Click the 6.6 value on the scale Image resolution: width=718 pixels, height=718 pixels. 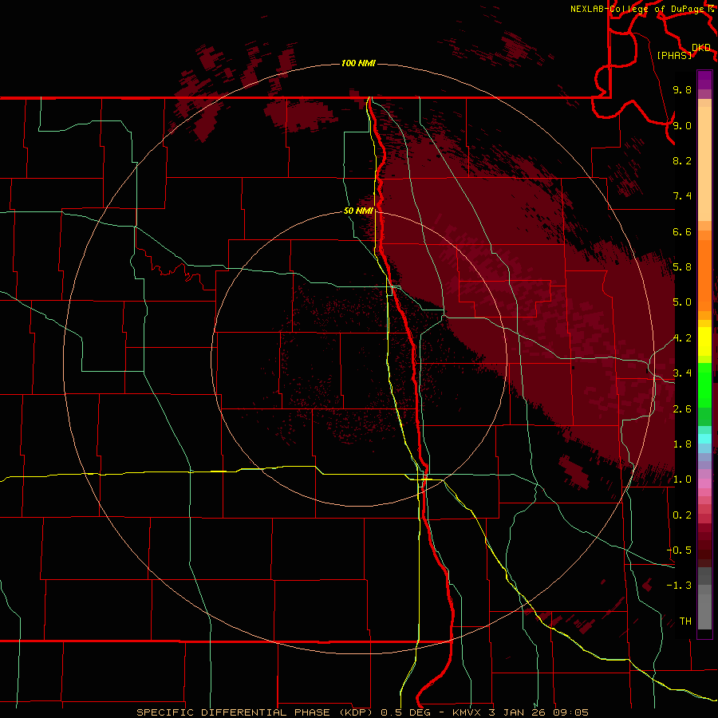[682, 231]
